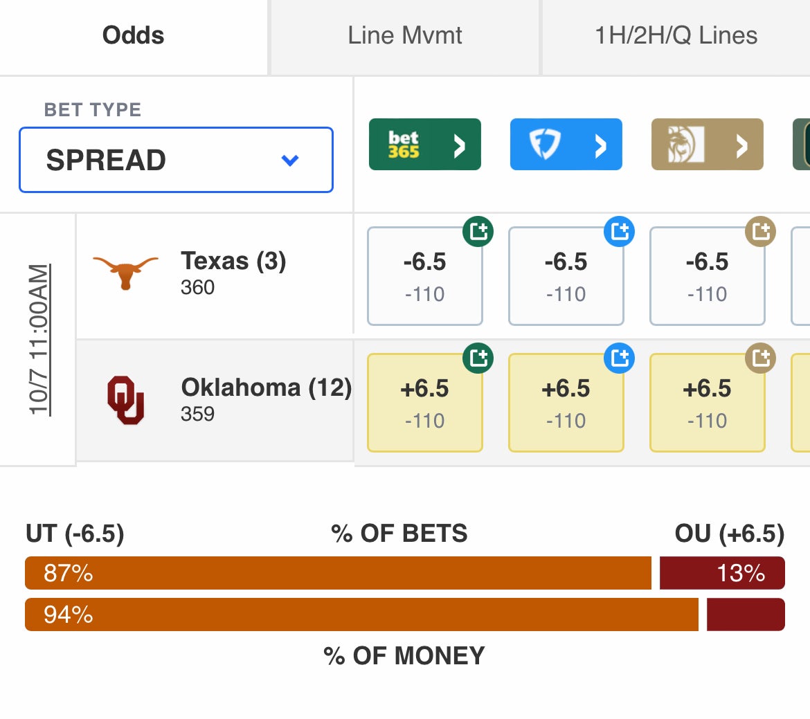Click the Oklahoma Sooners logo

point(125,400)
